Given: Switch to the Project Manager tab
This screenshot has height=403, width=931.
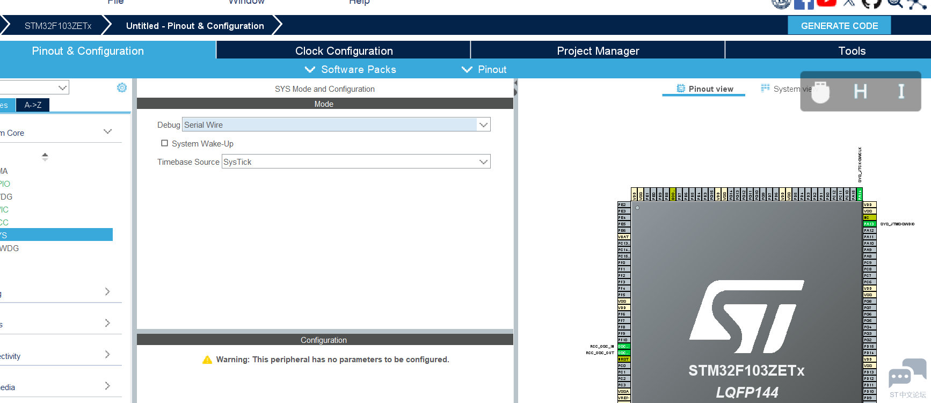Looking at the screenshot, I should [x=598, y=51].
